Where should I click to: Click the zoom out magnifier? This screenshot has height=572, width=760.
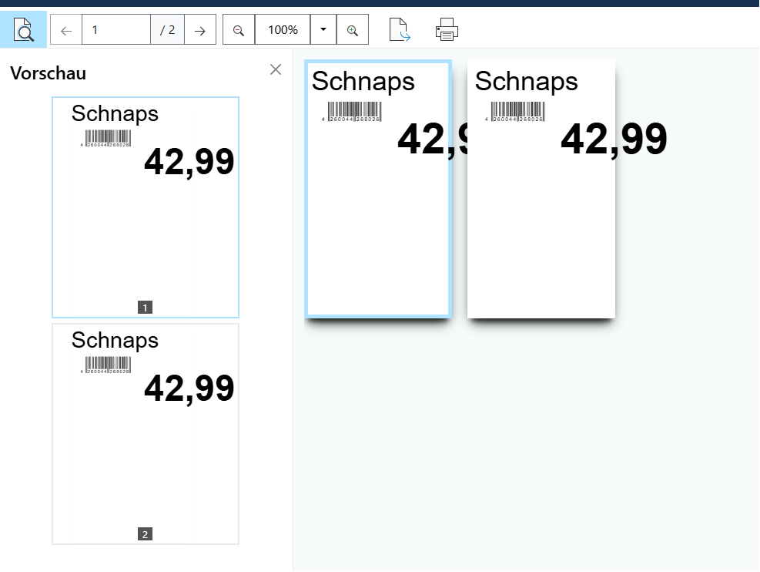[x=239, y=30]
